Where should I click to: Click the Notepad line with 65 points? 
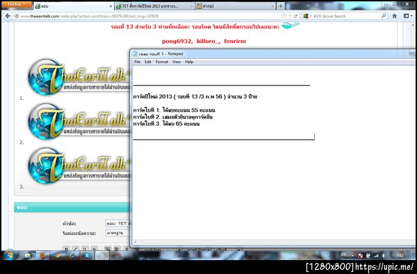click(x=167, y=124)
